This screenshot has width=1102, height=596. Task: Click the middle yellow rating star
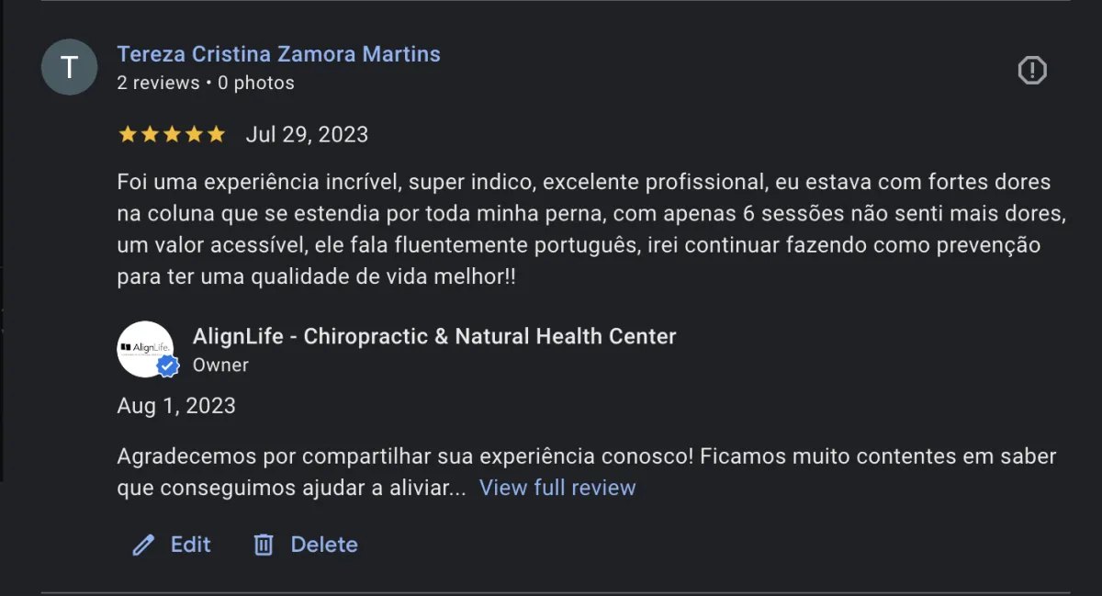[x=172, y=135]
